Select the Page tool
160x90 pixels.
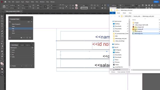click(2, 18)
